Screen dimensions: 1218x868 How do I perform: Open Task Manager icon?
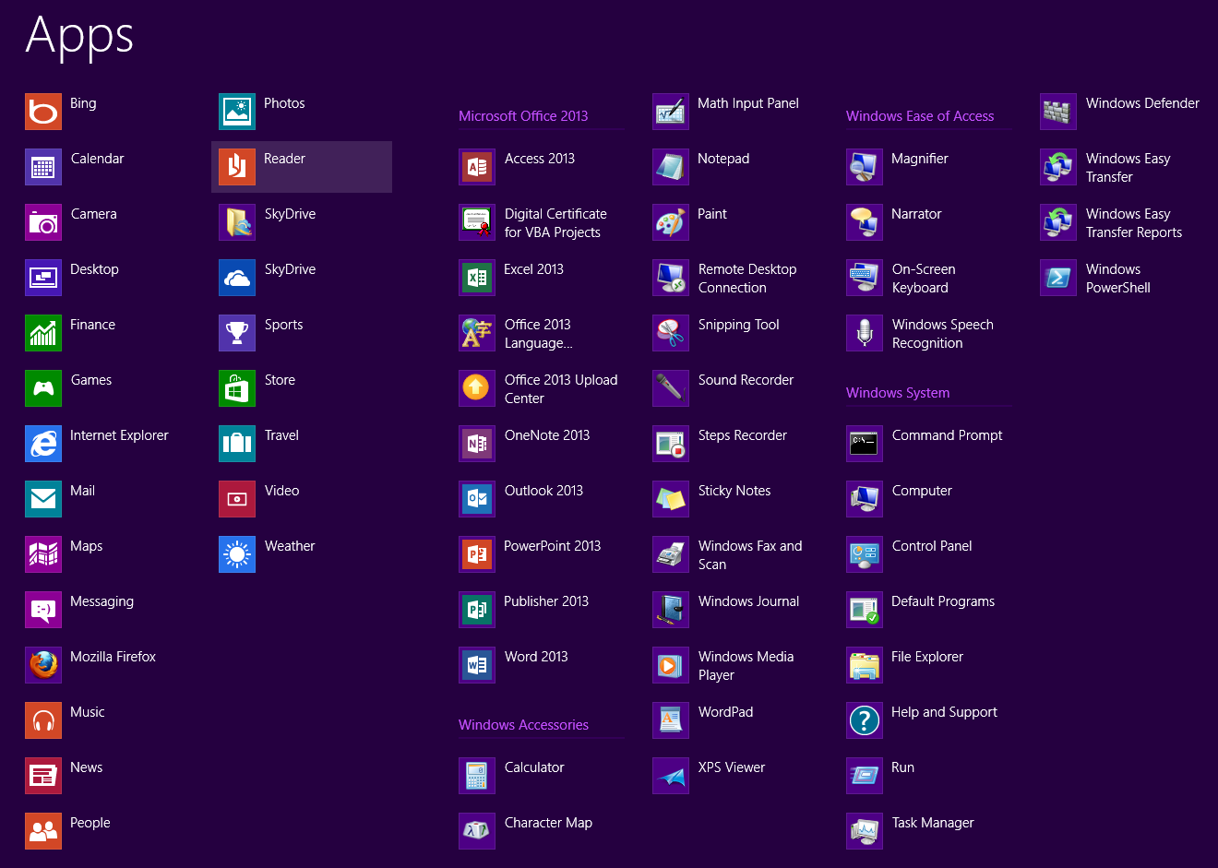[x=865, y=831]
